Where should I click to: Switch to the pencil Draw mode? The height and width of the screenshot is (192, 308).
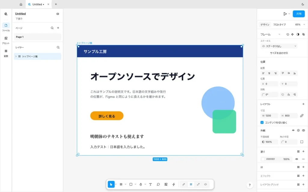tap(183, 184)
